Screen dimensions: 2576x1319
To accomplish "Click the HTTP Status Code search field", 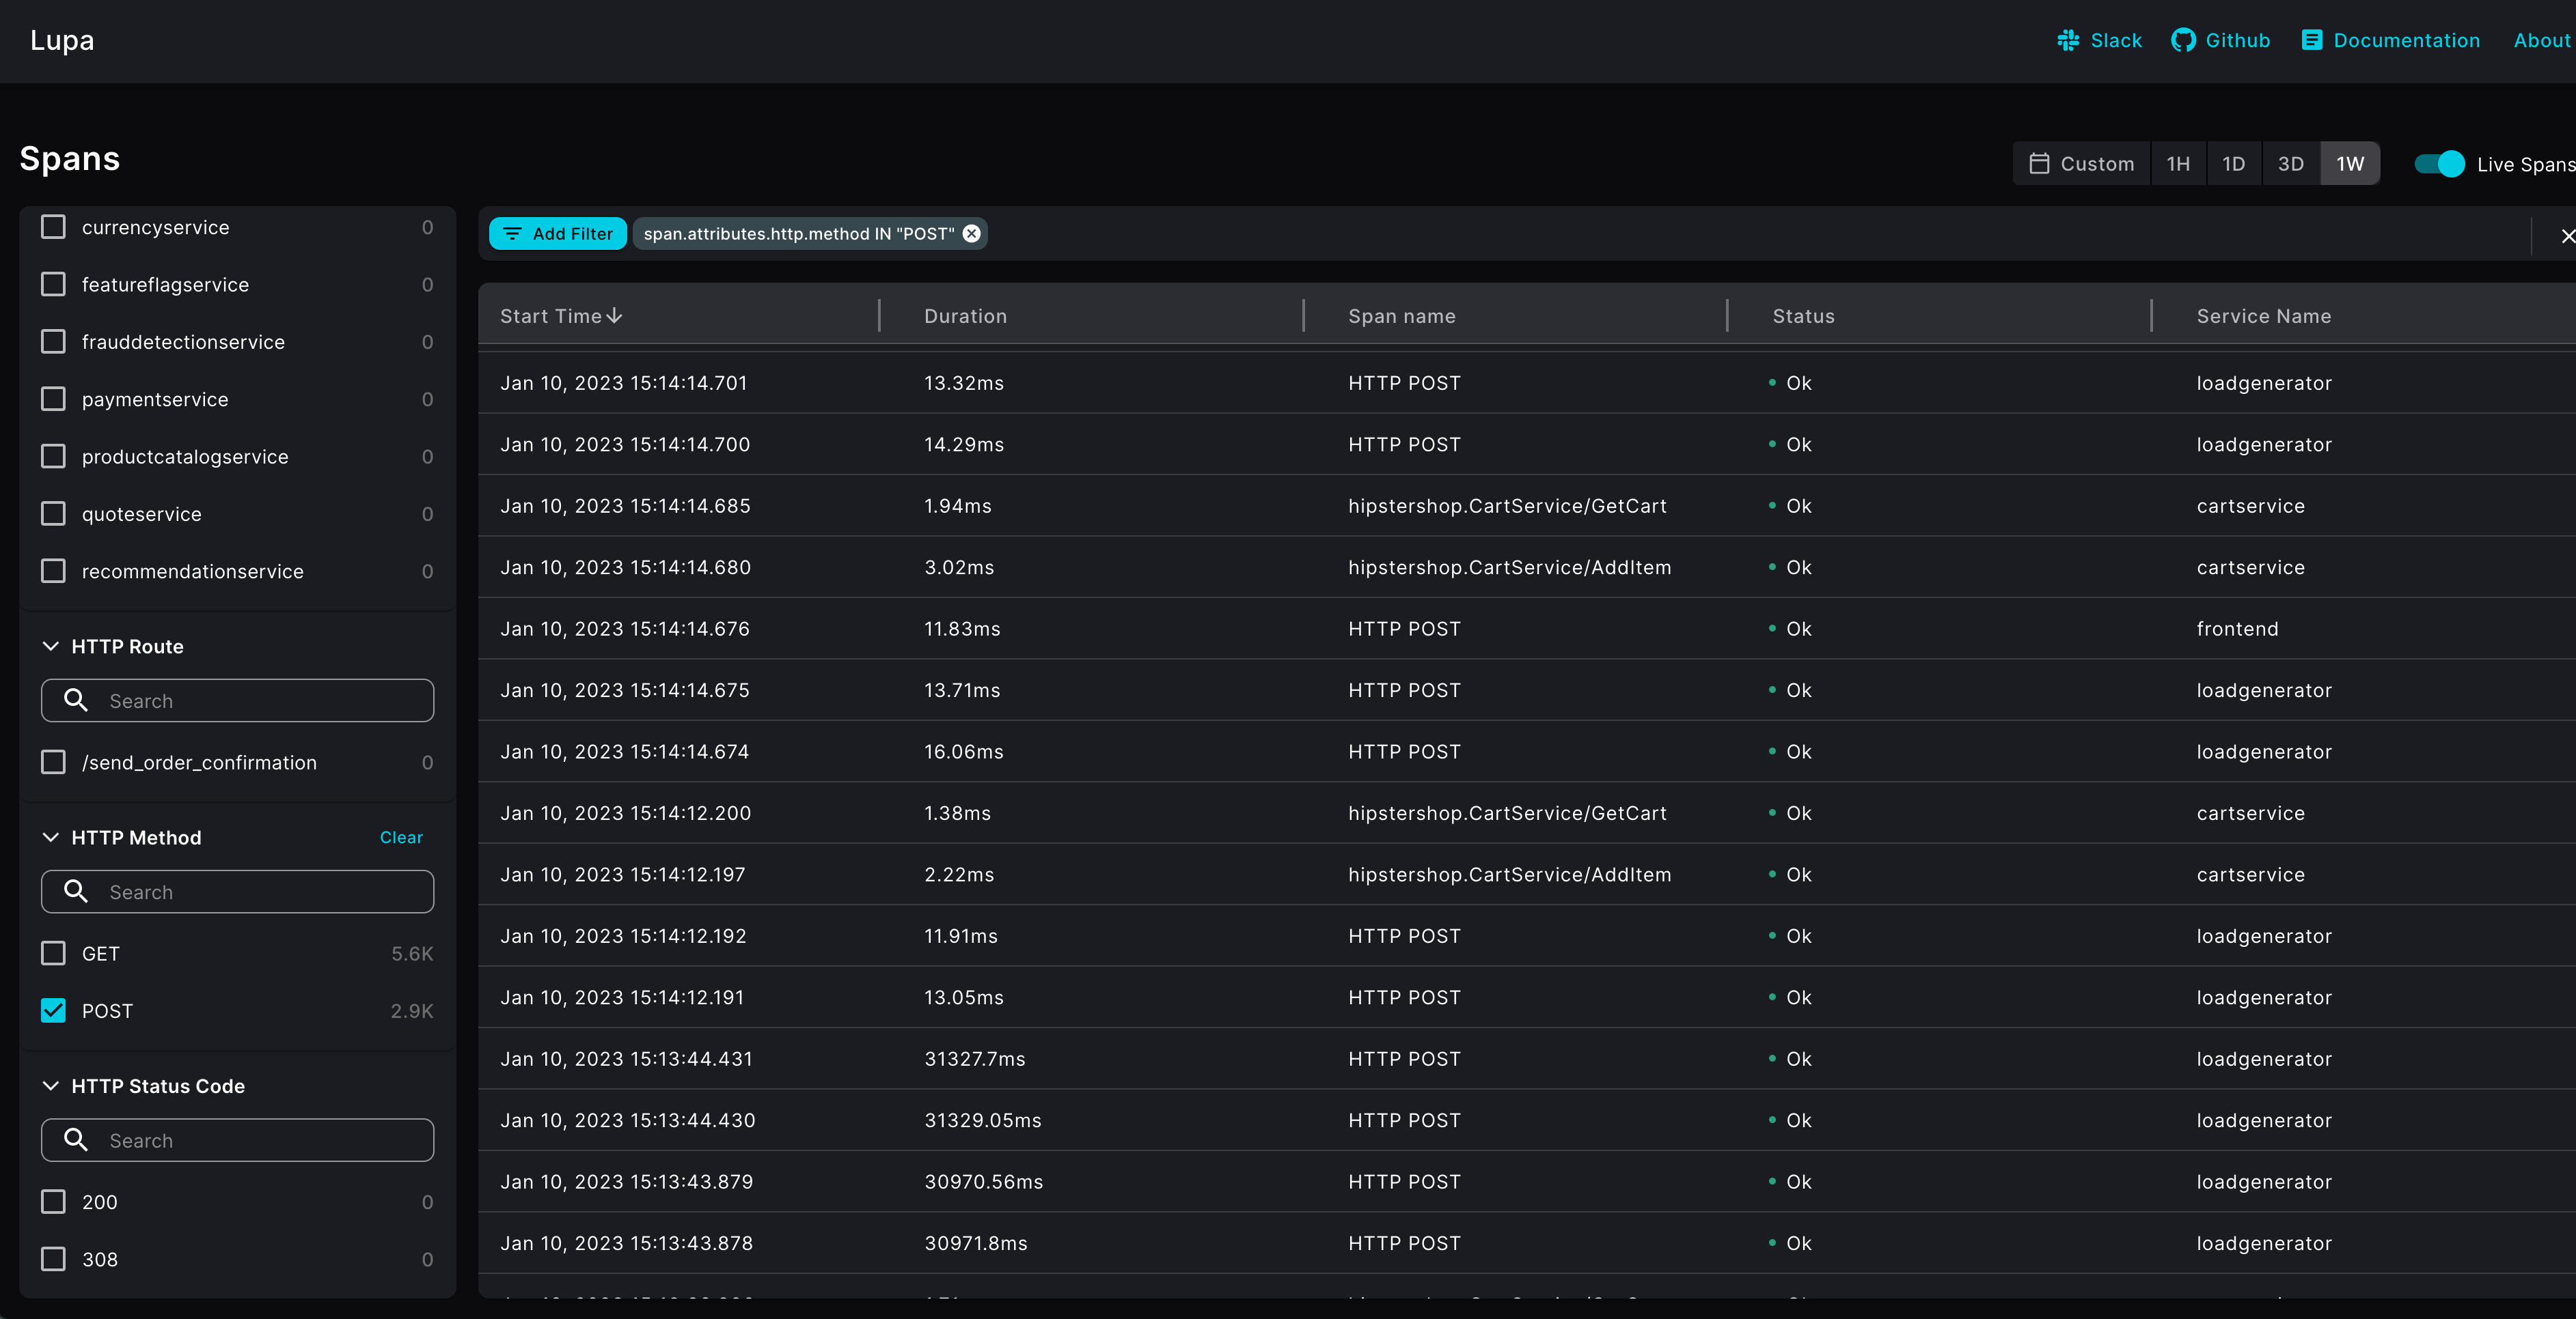I will (x=237, y=1139).
